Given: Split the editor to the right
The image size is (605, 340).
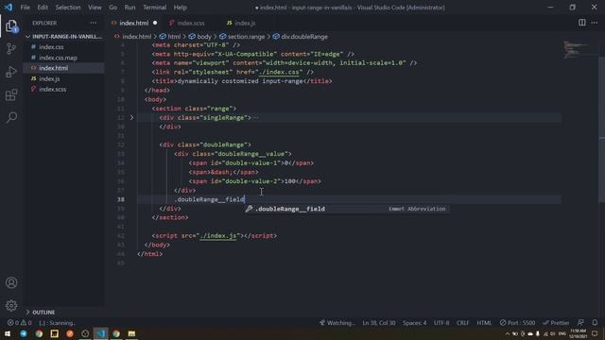Looking at the screenshot, I should 582,23.
